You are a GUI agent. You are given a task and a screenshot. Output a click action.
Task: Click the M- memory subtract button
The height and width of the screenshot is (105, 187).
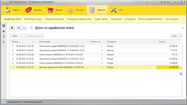168,2
